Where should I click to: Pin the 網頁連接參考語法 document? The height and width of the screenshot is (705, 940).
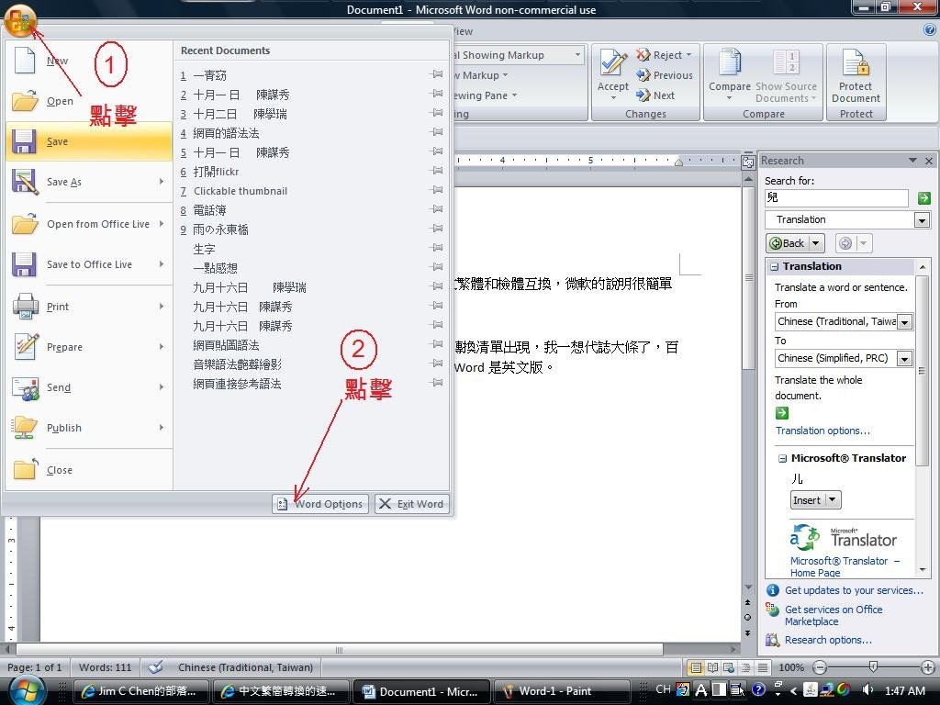[x=437, y=383]
